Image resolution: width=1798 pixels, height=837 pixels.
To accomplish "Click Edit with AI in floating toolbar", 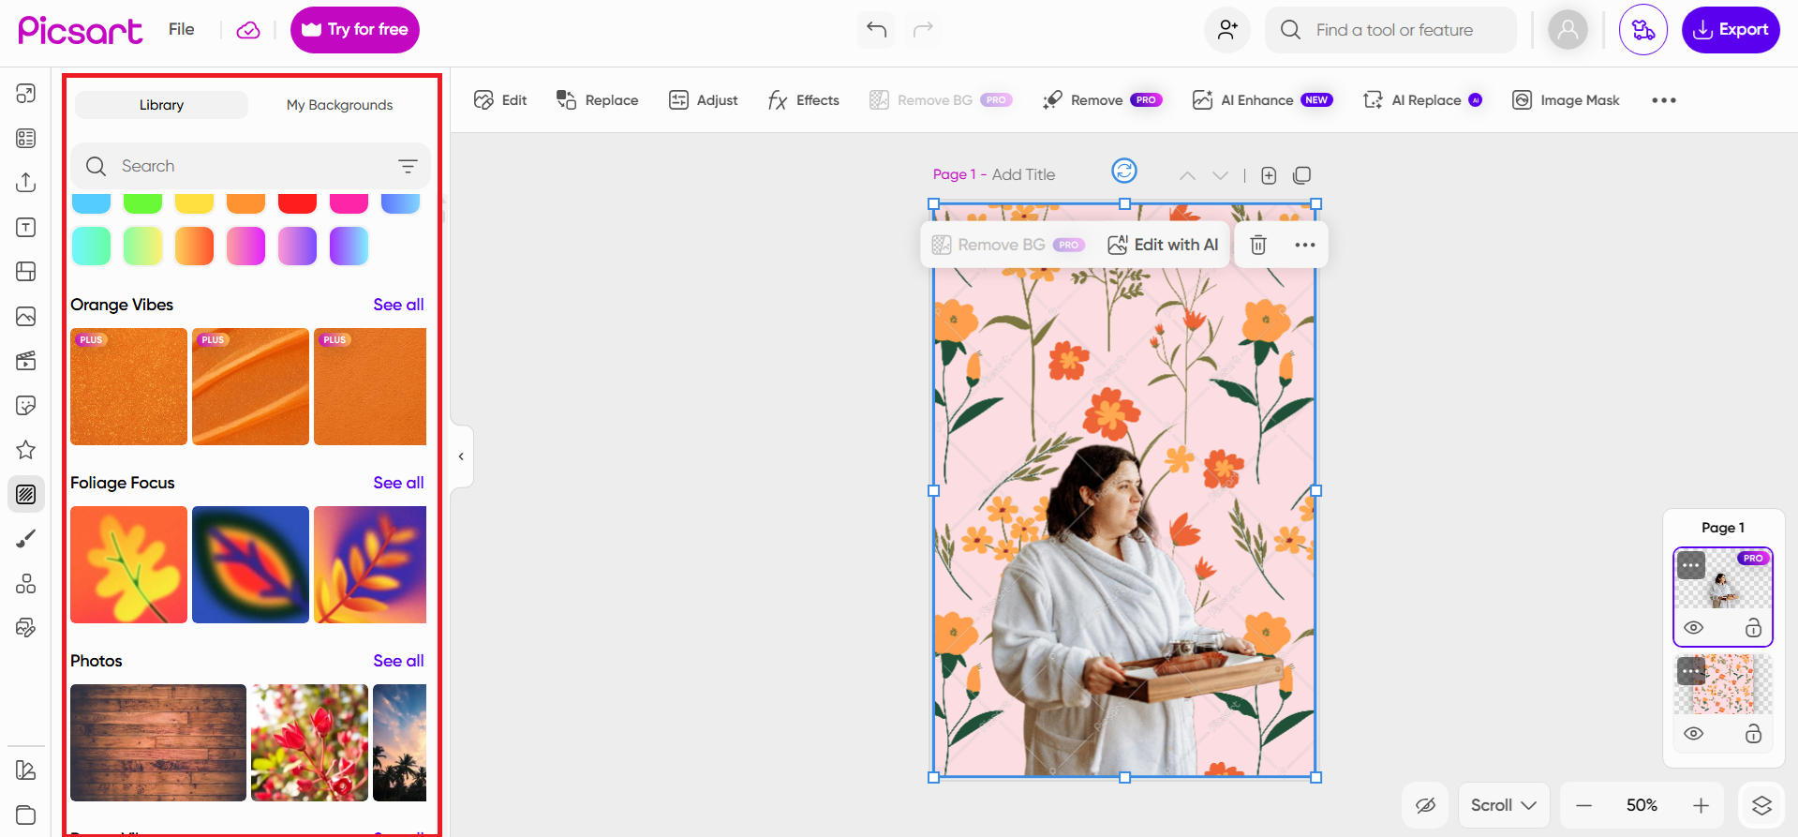I will tap(1163, 245).
